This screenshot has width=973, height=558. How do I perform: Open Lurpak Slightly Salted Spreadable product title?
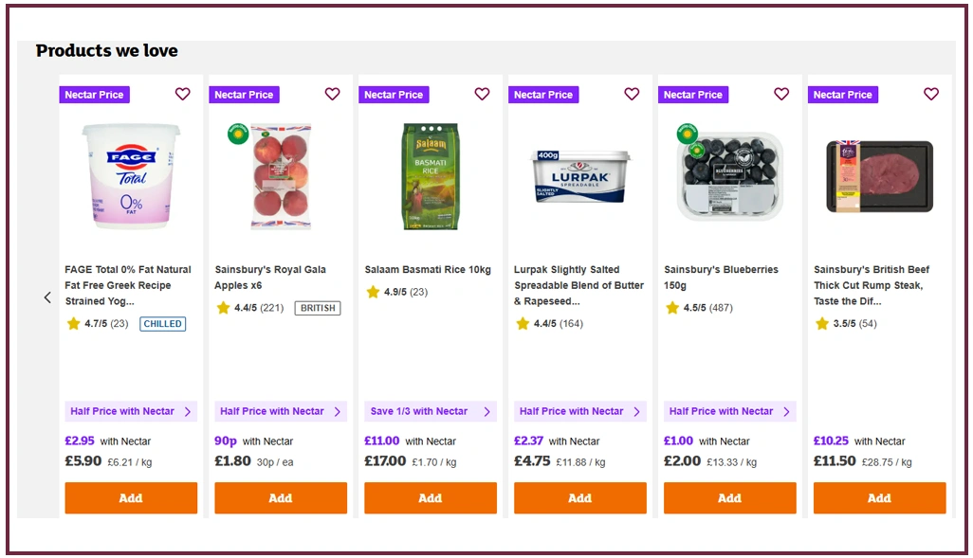tap(578, 284)
